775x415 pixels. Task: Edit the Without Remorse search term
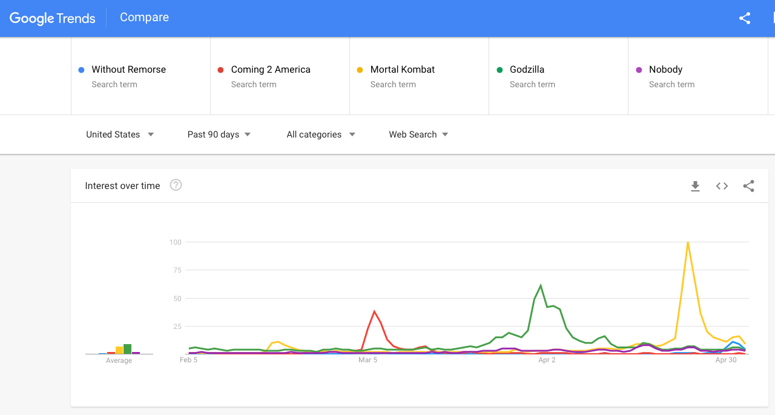pyautogui.click(x=140, y=76)
